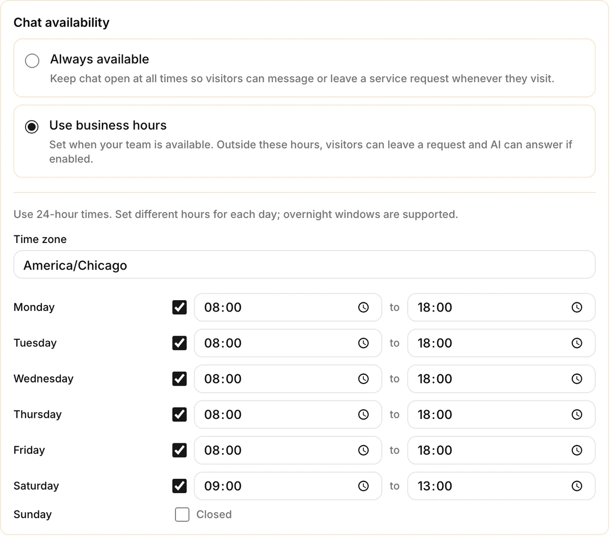Uncheck the Wednesday availability checkbox

click(179, 379)
